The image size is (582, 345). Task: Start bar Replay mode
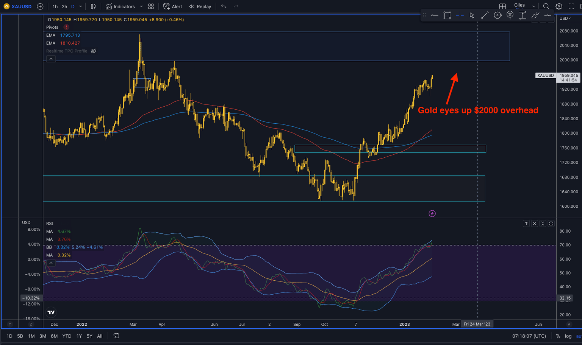click(200, 6)
